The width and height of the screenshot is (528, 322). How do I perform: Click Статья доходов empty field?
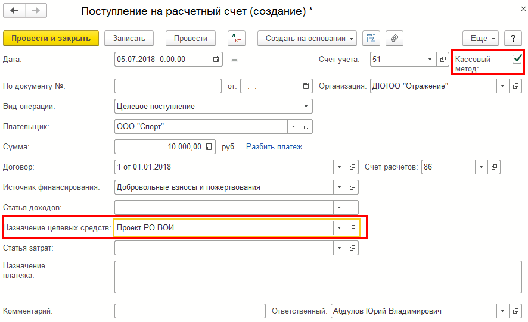pos(223,207)
